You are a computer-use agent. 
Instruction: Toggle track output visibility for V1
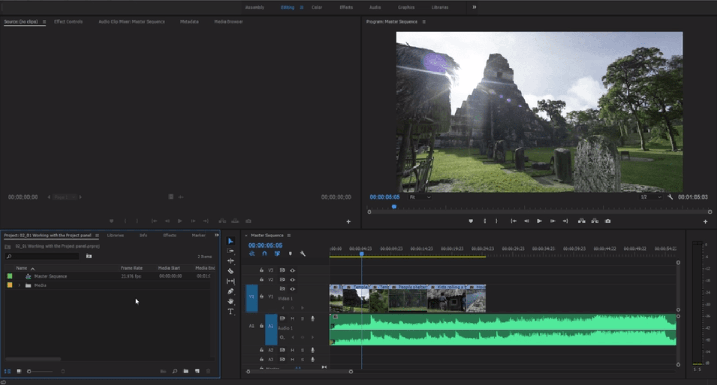click(293, 289)
